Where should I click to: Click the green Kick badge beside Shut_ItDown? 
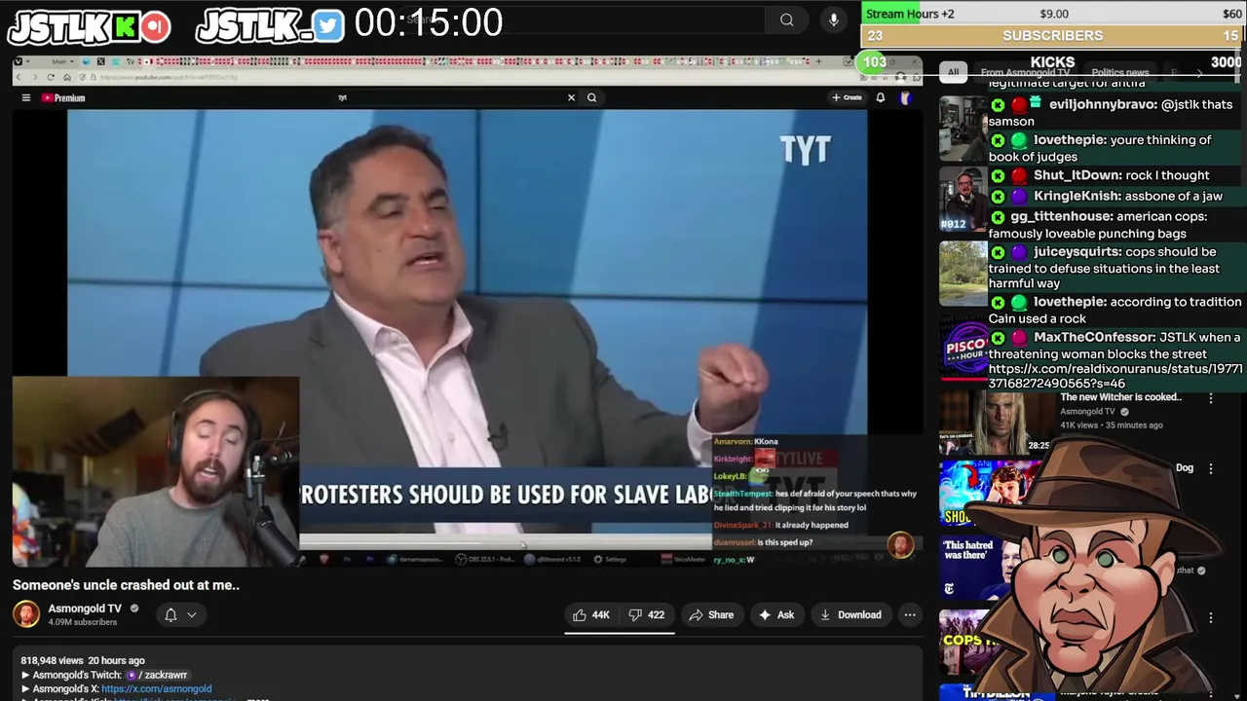[998, 176]
